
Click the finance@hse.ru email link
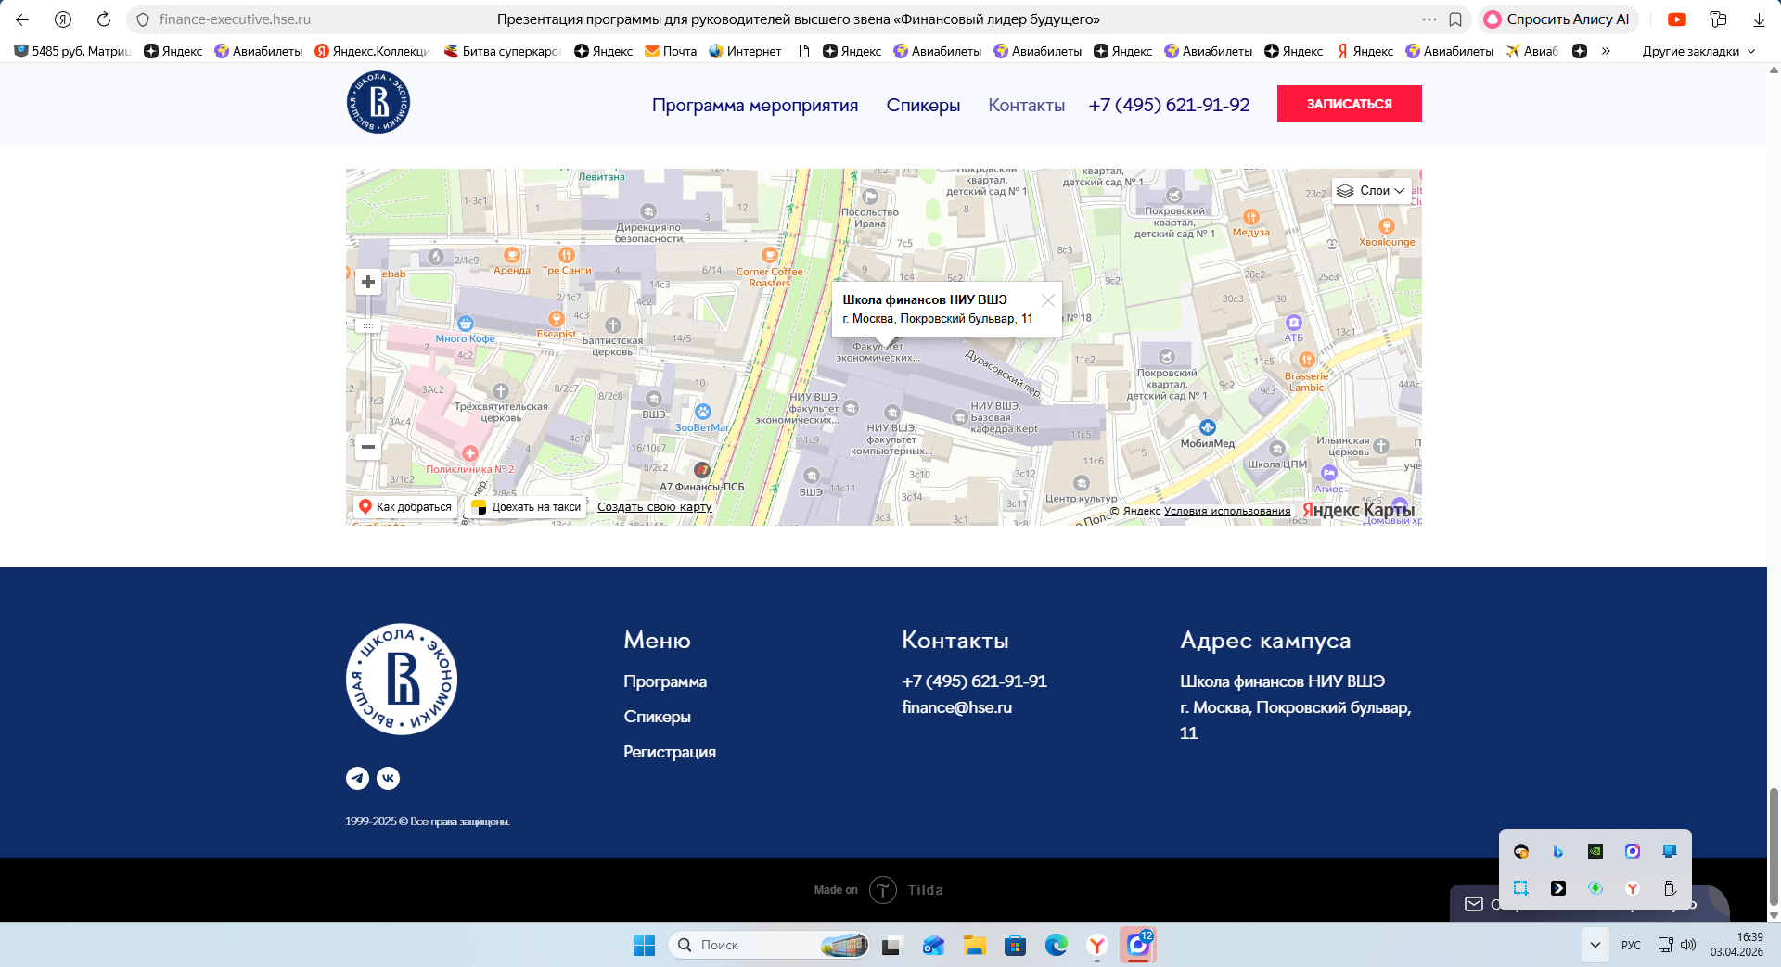click(956, 707)
